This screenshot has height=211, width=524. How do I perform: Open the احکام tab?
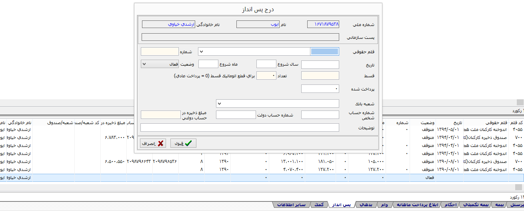click(451, 205)
